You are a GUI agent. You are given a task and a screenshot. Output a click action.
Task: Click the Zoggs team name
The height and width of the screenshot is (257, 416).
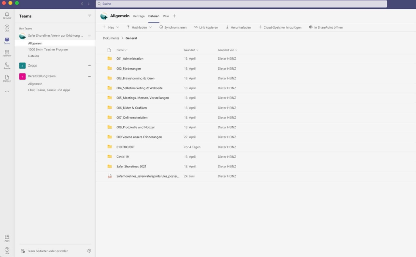point(32,65)
